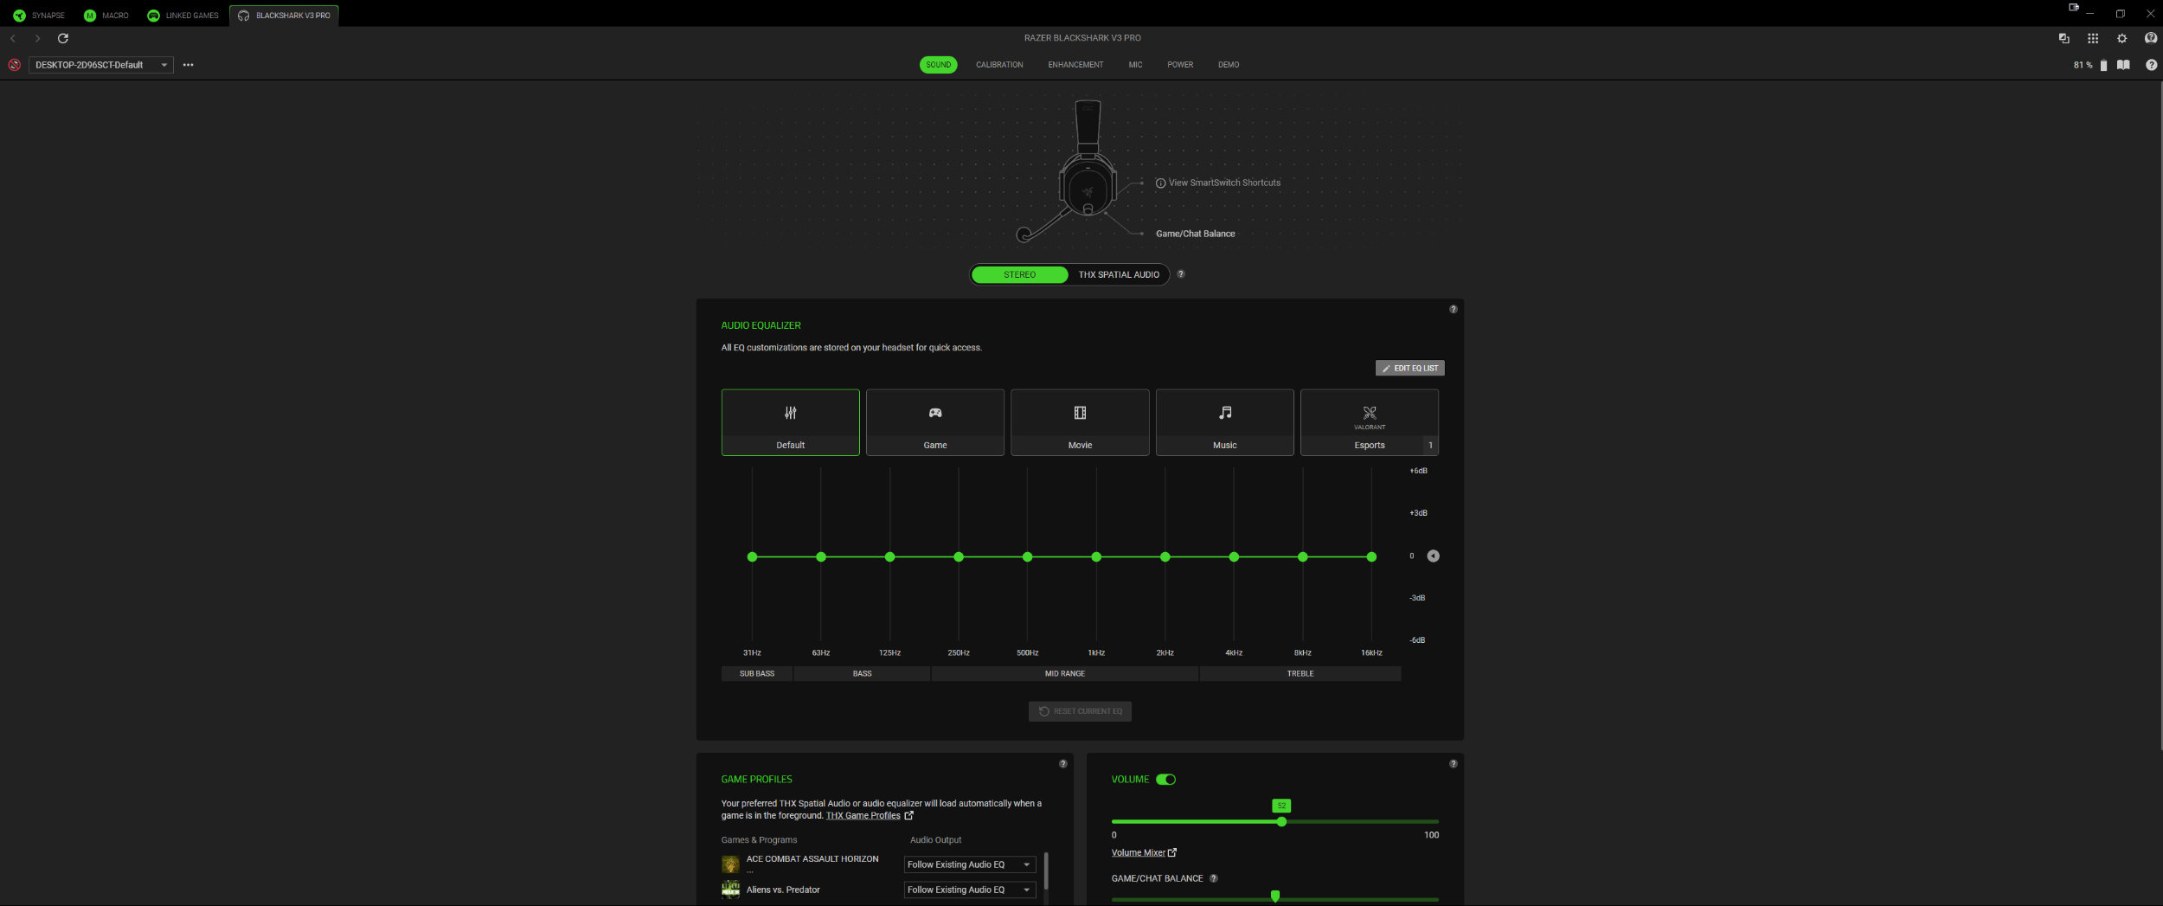Switch to the BlackShark V3 Pro tab
This screenshot has height=906, width=2163.
tap(284, 16)
